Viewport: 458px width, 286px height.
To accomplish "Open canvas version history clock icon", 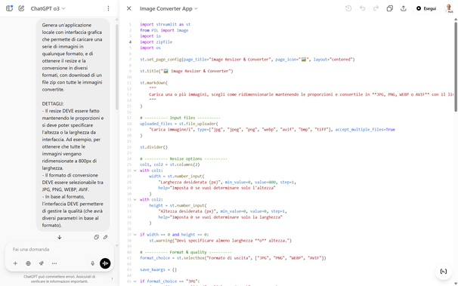I will point(348,8).
